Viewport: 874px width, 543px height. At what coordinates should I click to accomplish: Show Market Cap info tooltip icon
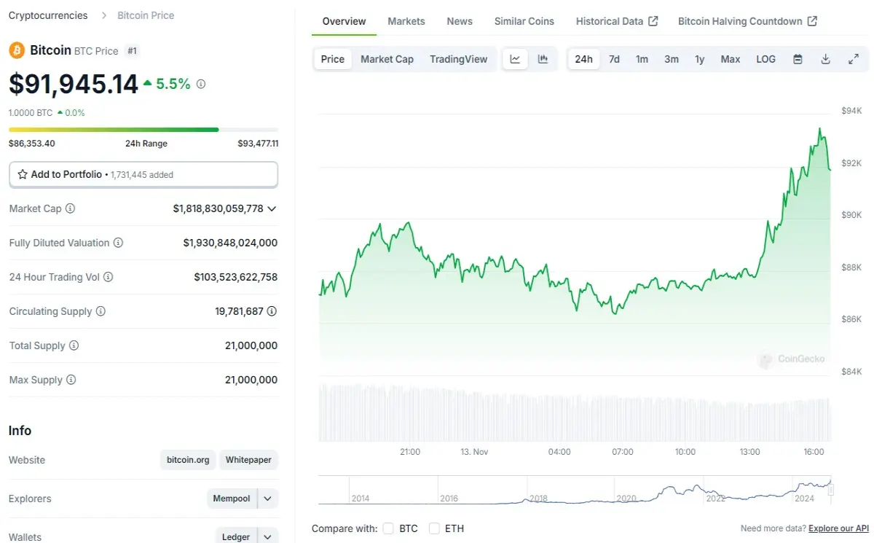(70, 208)
